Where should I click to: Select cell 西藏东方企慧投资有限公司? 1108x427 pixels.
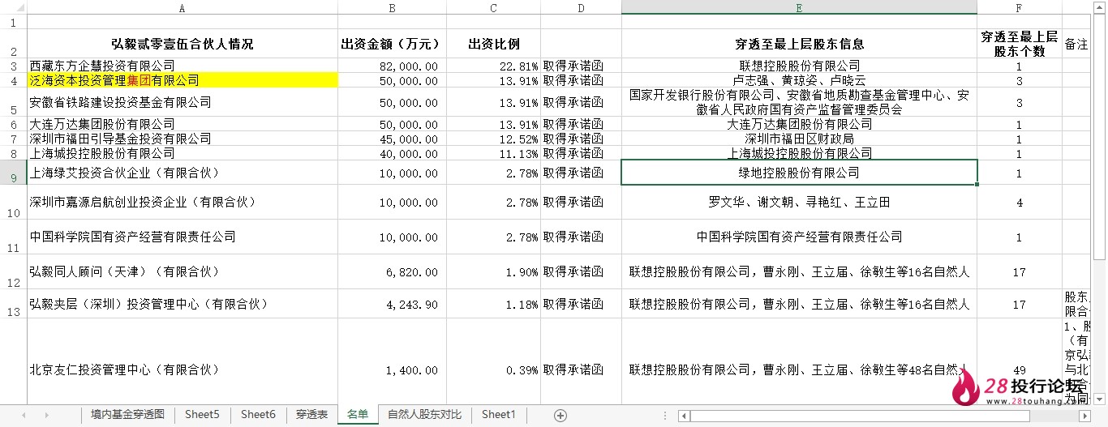click(183, 66)
